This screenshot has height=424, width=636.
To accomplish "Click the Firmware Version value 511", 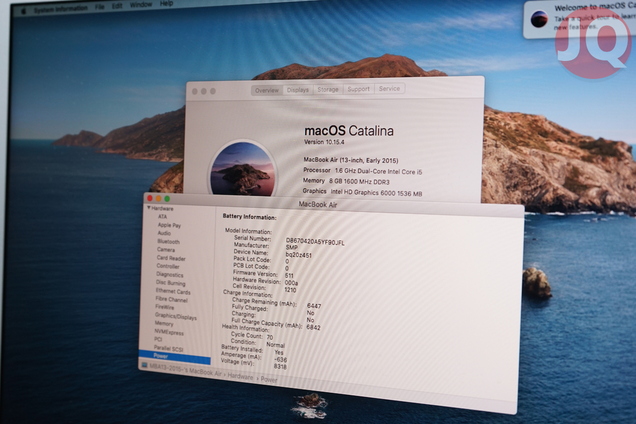I will click(x=289, y=276).
